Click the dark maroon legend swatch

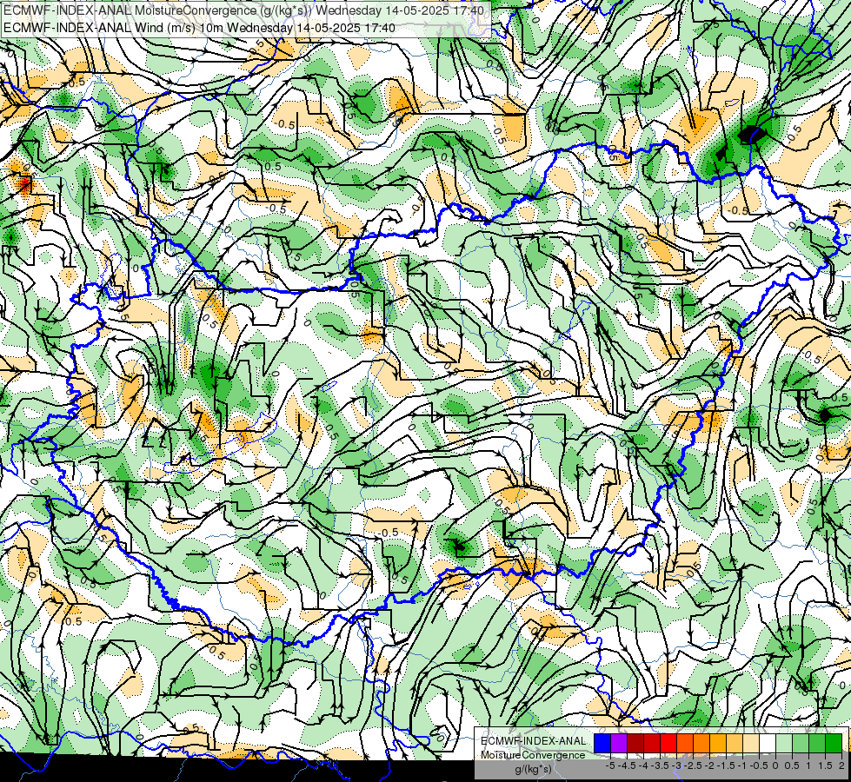(635, 744)
